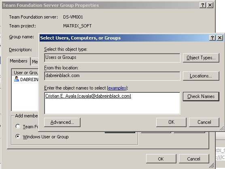Click the examples hyperlink
The image size is (225, 169).
[117, 88]
